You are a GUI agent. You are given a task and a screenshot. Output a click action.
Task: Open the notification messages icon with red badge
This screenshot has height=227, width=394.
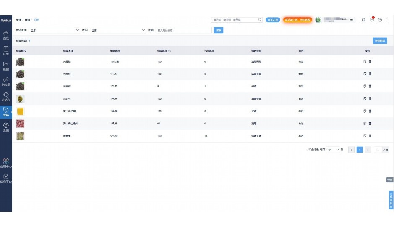pyautogui.click(x=372, y=20)
